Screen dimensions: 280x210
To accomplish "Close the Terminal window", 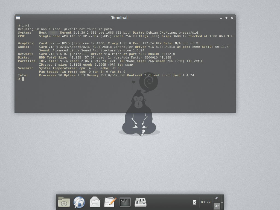I will pos(232,17).
